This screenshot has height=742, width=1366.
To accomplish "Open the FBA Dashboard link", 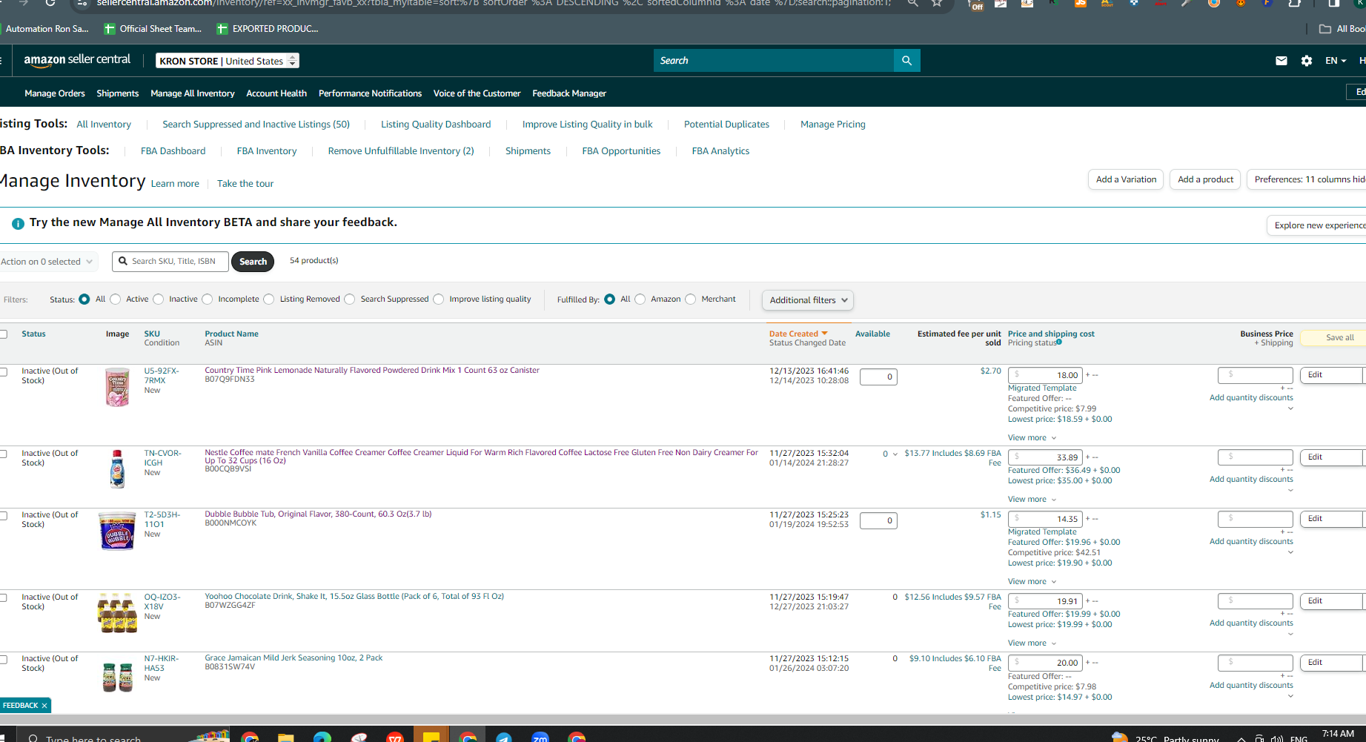I will click(173, 151).
